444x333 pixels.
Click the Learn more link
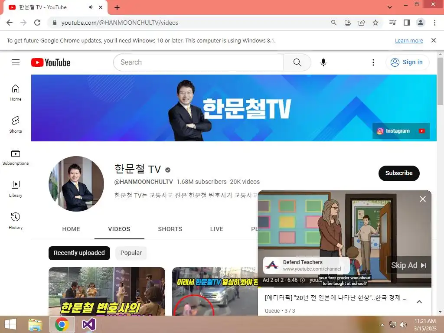tap(409, 40)
